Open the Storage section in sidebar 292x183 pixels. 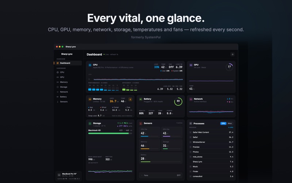69,87
